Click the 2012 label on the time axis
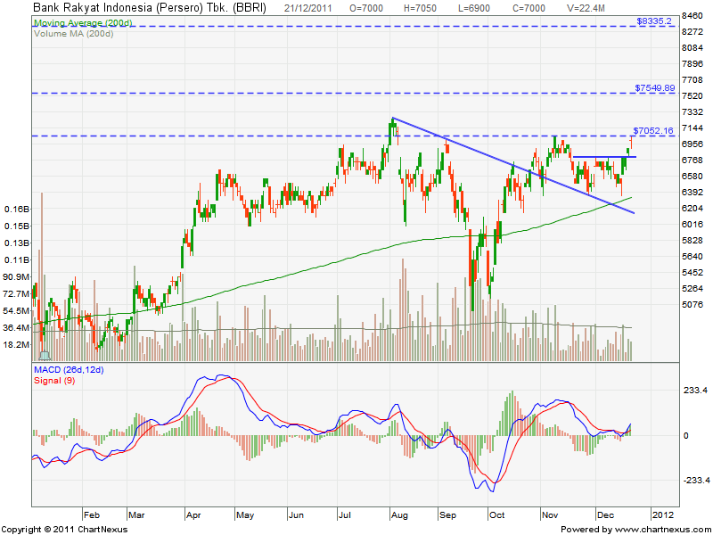This screenshot has height=535, width=713. click(662, 514)
